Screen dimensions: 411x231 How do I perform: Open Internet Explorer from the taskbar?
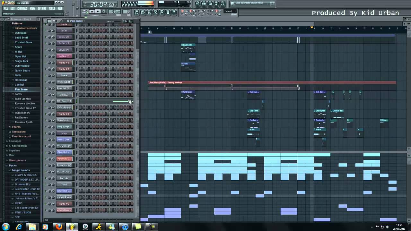click(x=19, y=227)
